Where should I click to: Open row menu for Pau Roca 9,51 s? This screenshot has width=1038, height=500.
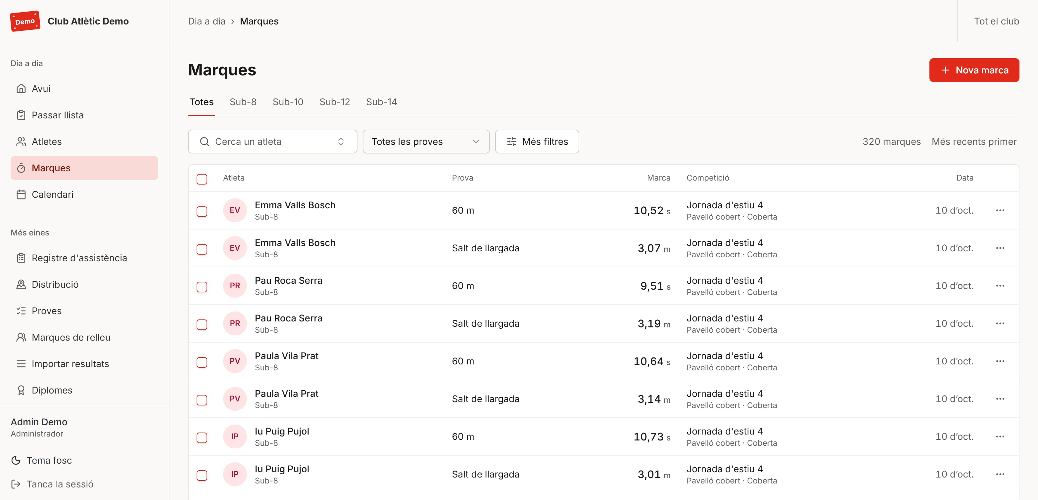point(1000,286)
